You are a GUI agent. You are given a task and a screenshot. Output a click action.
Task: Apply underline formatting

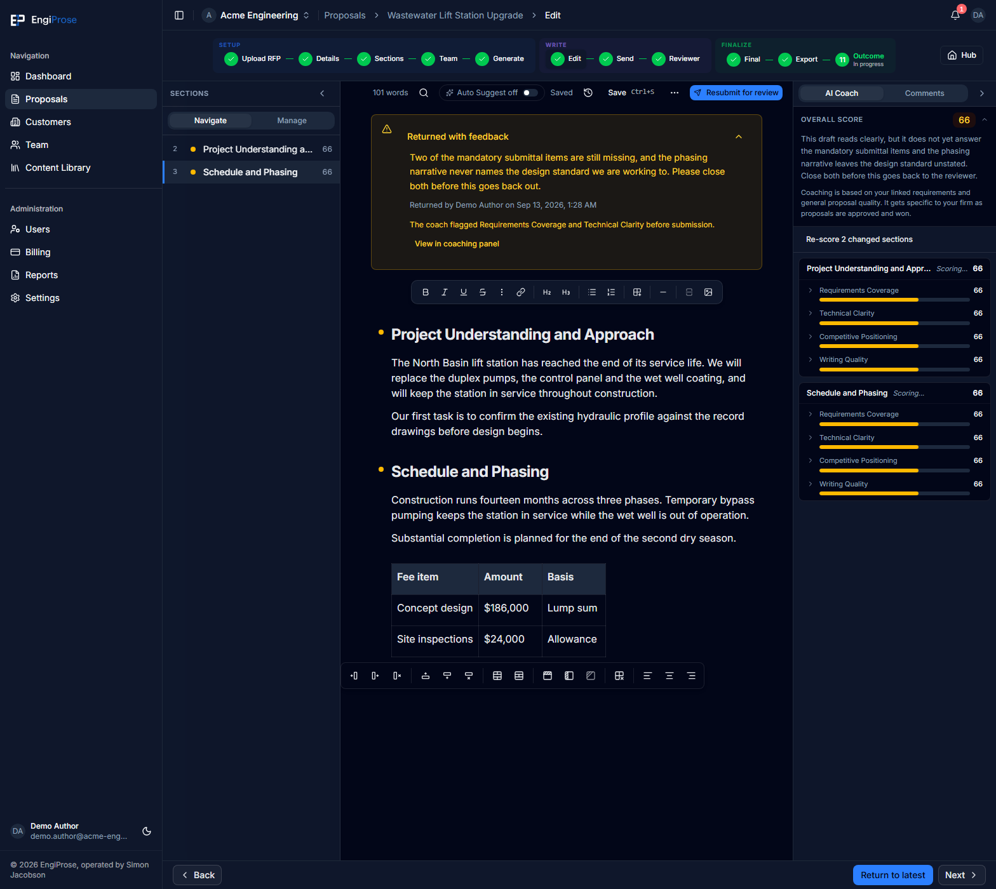tap(464, 292)
